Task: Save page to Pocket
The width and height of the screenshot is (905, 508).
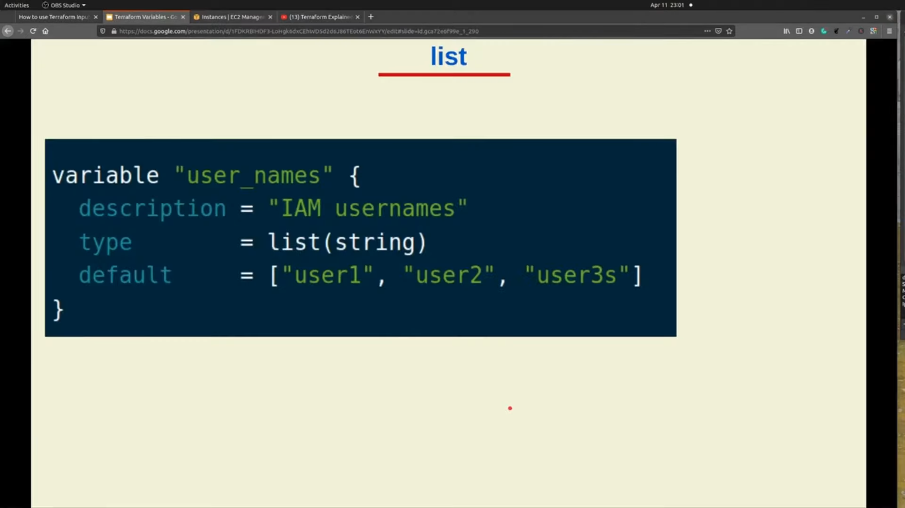Action: (x=718, y=31)
